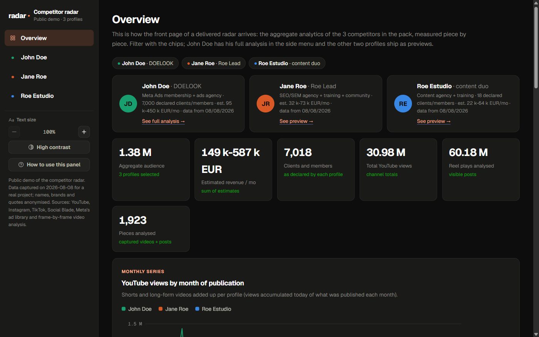Click the Overview grid icon in sidebar
This screenshot has width=539, height=337.
click(x=13, y=38)
